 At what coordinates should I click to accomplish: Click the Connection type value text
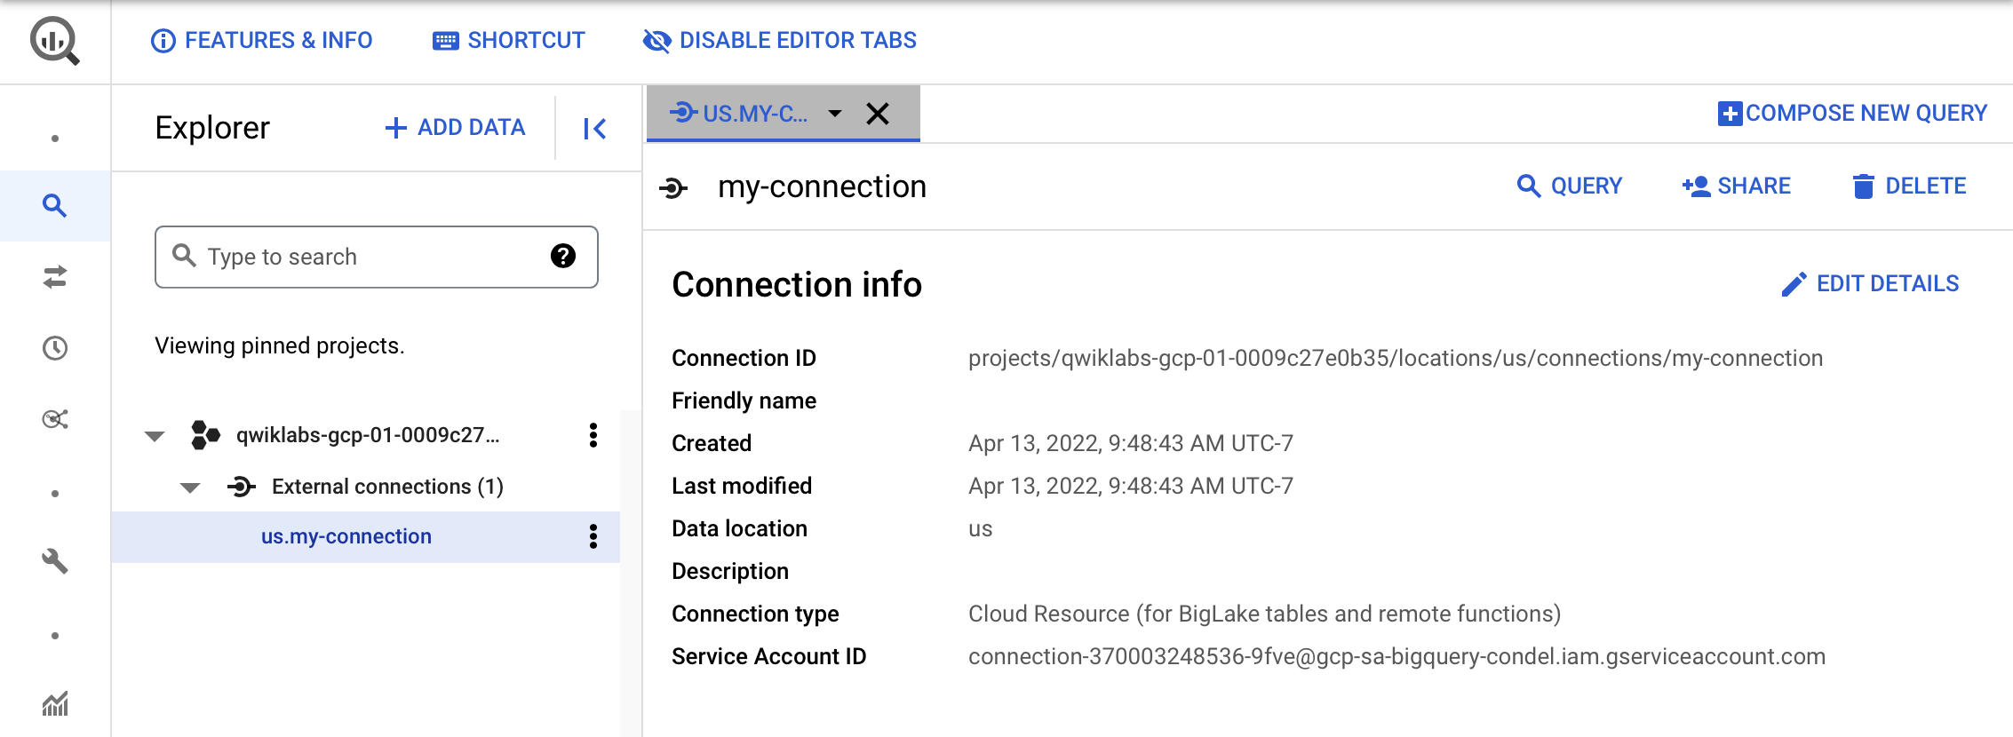pos(1264,614)
